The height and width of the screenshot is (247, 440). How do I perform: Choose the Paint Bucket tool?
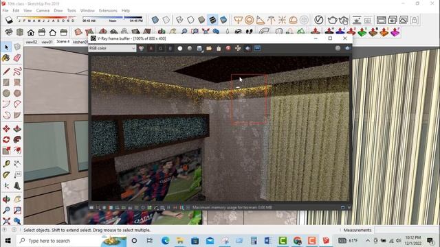tap(6, 58)
